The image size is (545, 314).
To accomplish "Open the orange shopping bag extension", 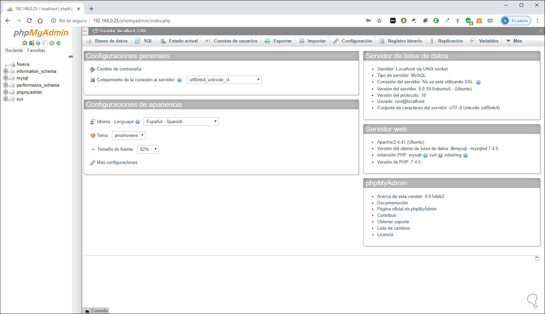I will tap(479, 21).
